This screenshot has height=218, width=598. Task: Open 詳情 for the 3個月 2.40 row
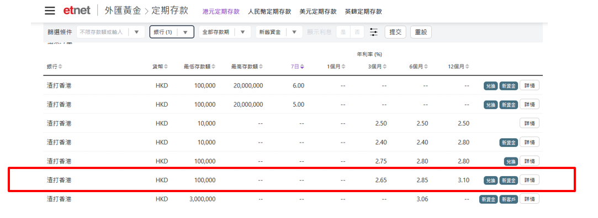[530, 142]
